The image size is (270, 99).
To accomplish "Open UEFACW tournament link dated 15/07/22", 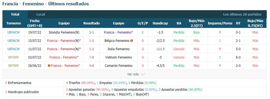I will pyautogui.click(x=13, y=41).
